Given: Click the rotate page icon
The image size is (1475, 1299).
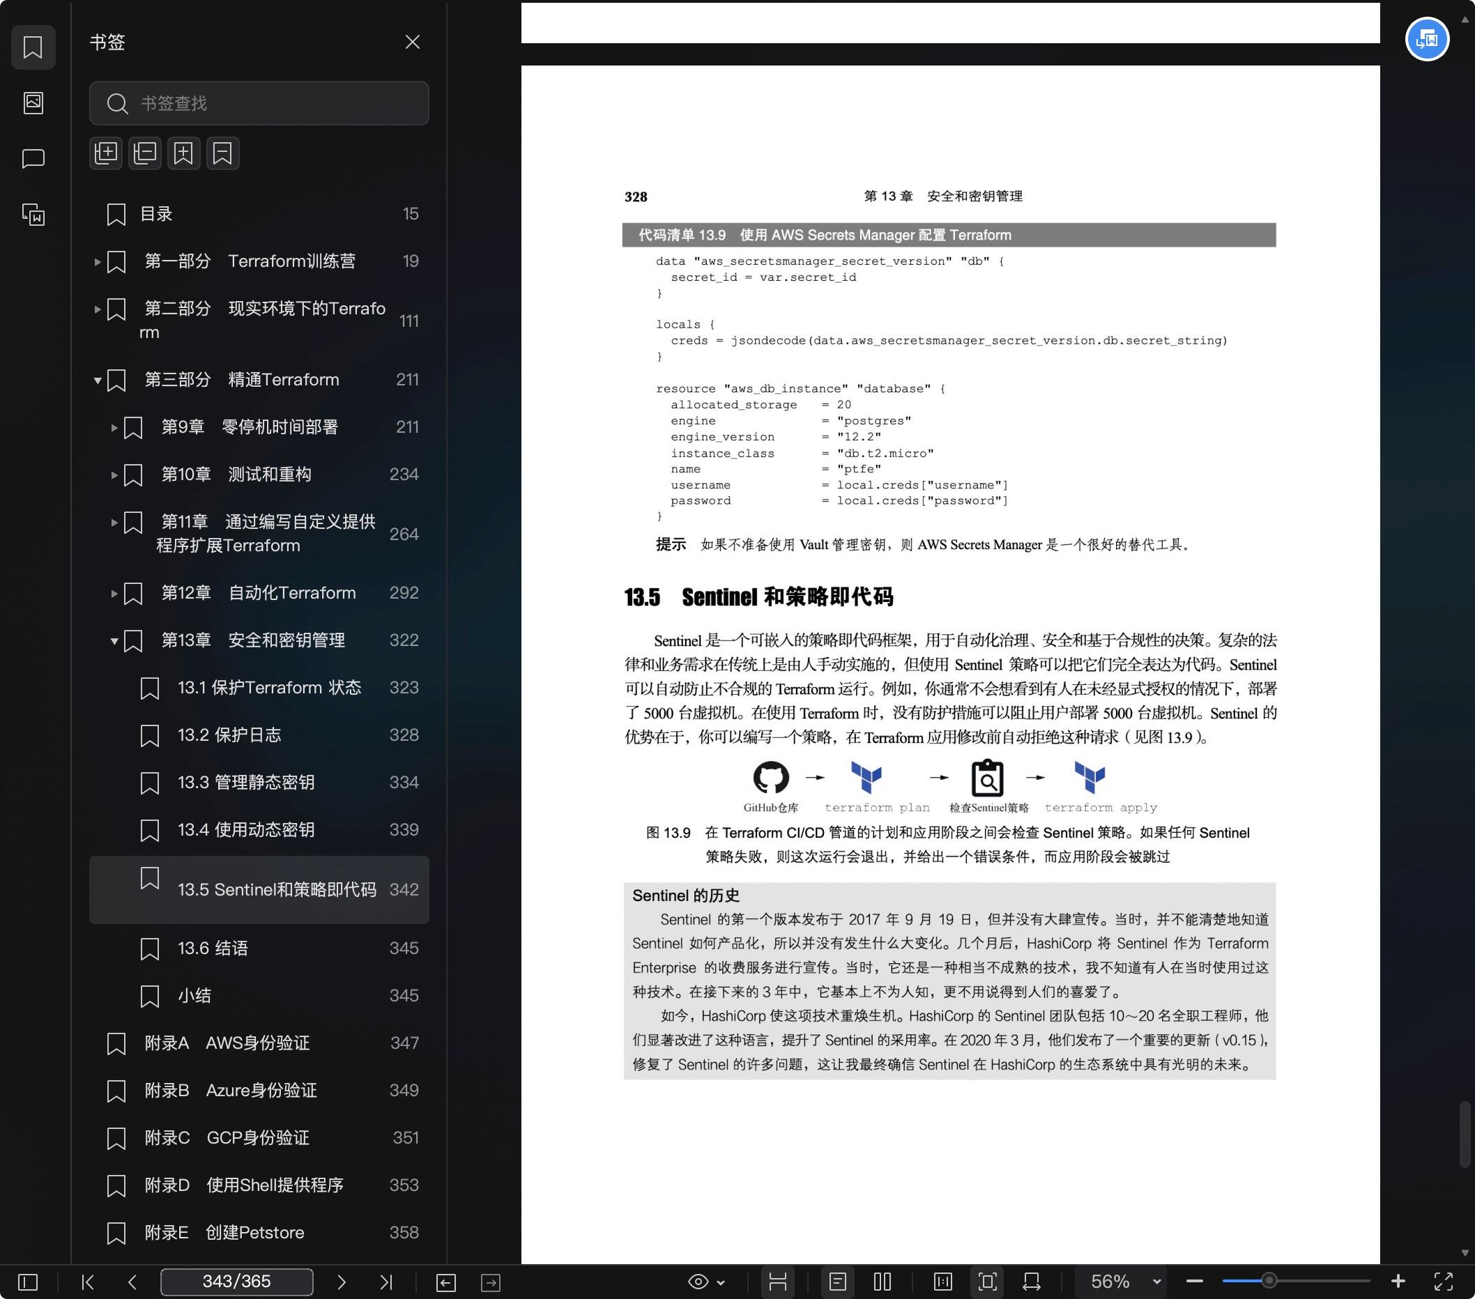Looking at the screenshot, I should 1032,1282.
